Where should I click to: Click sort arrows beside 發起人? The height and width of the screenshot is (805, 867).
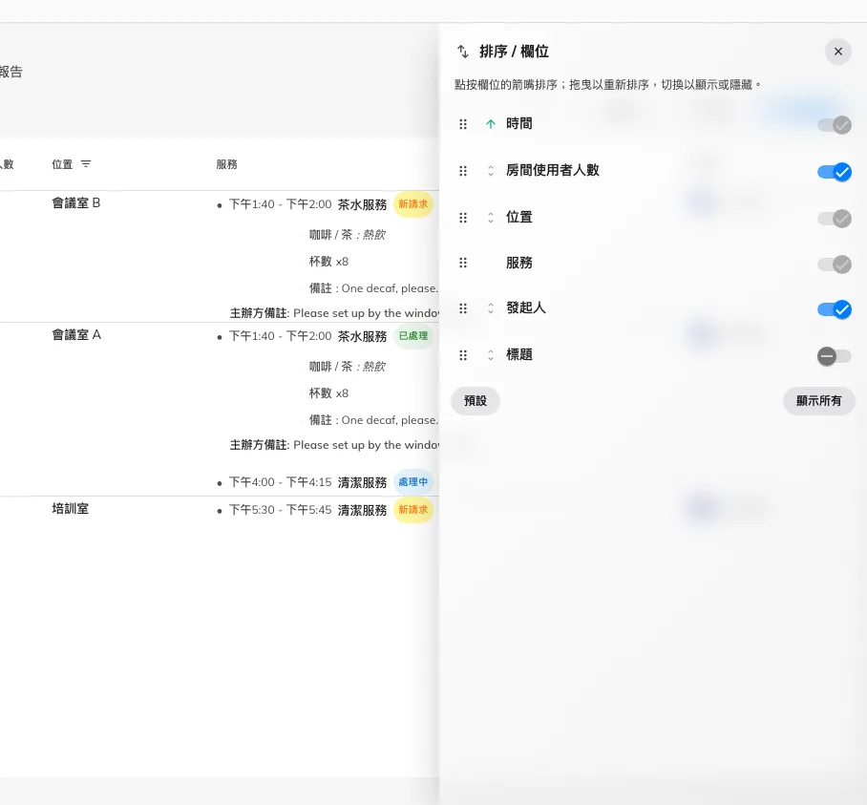[x=491, y=308]
